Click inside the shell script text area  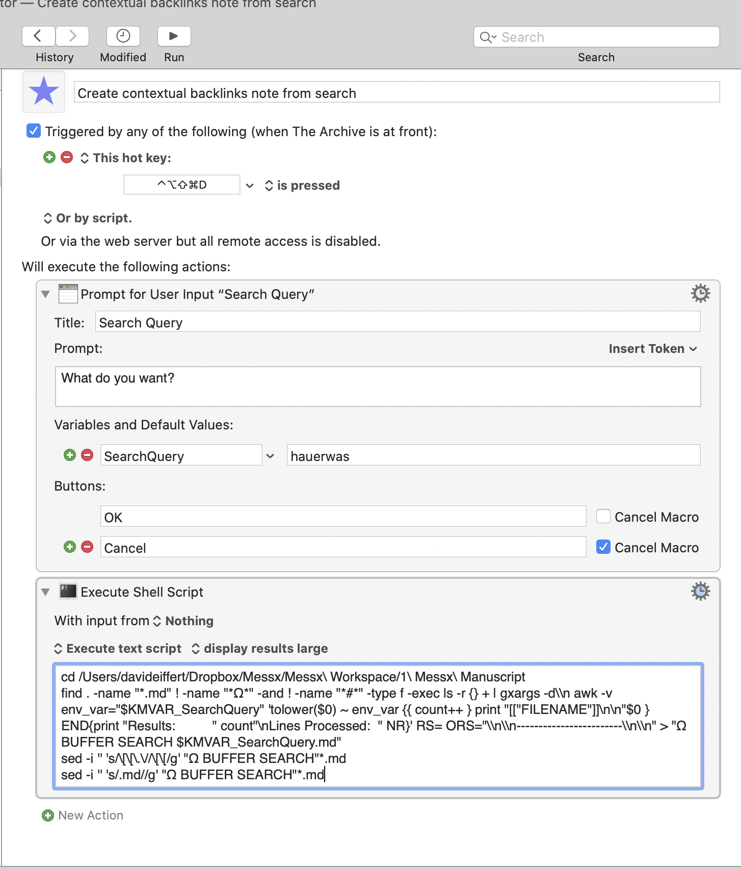[378, 726]
